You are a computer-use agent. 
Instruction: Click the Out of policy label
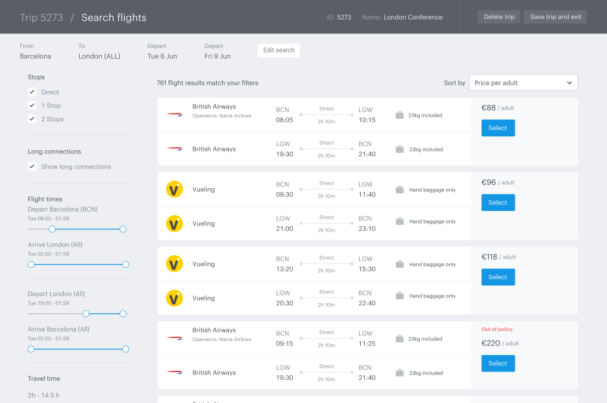[497, 329]
